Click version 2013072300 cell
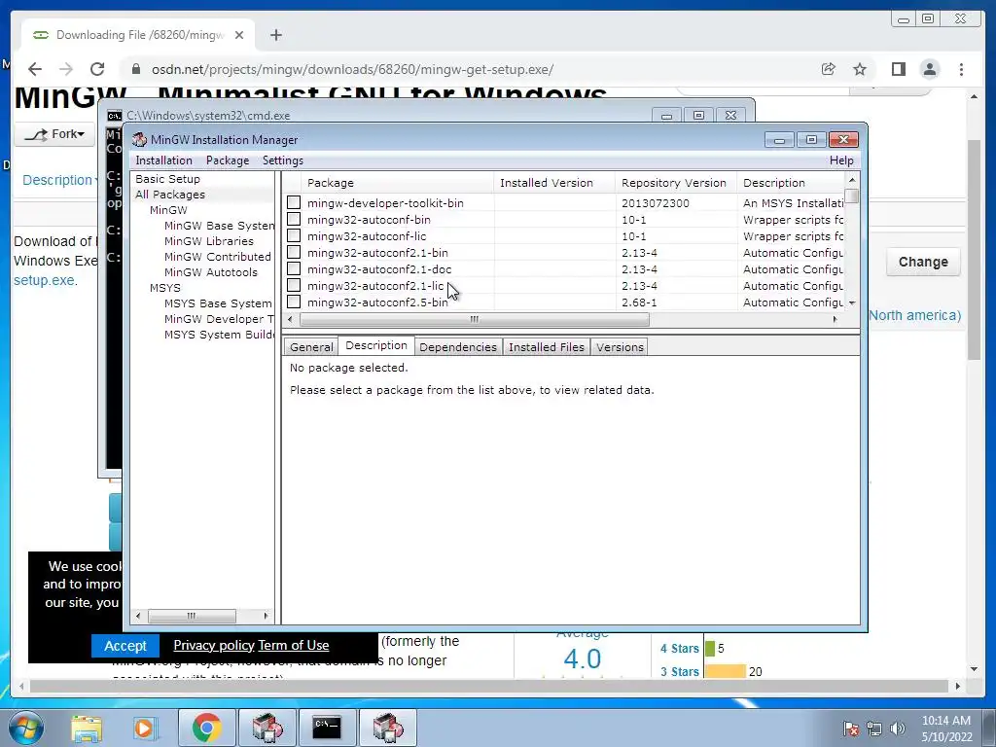 coord(655,203)
